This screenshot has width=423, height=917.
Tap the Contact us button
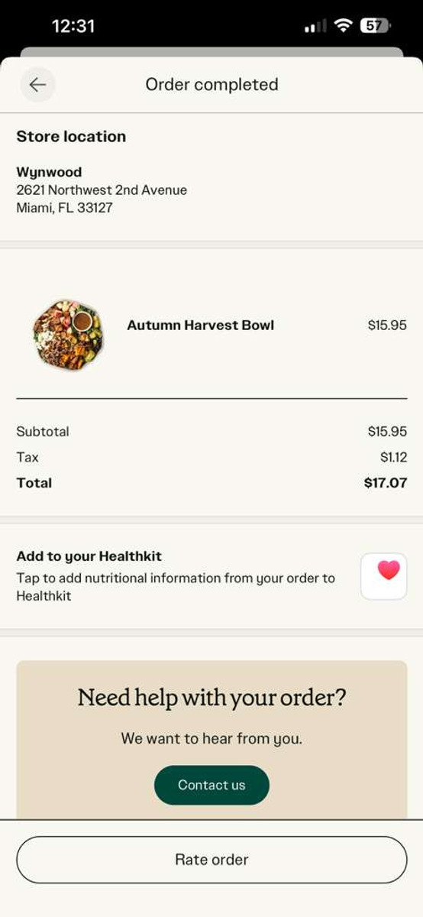[211, 785]
